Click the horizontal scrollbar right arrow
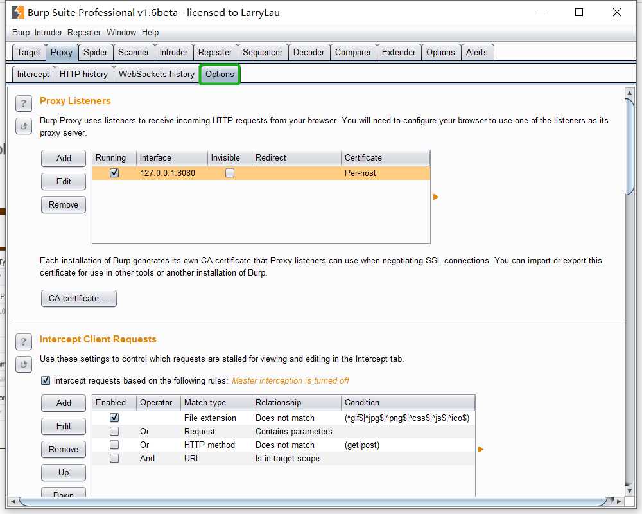 (x=619, y=501)
